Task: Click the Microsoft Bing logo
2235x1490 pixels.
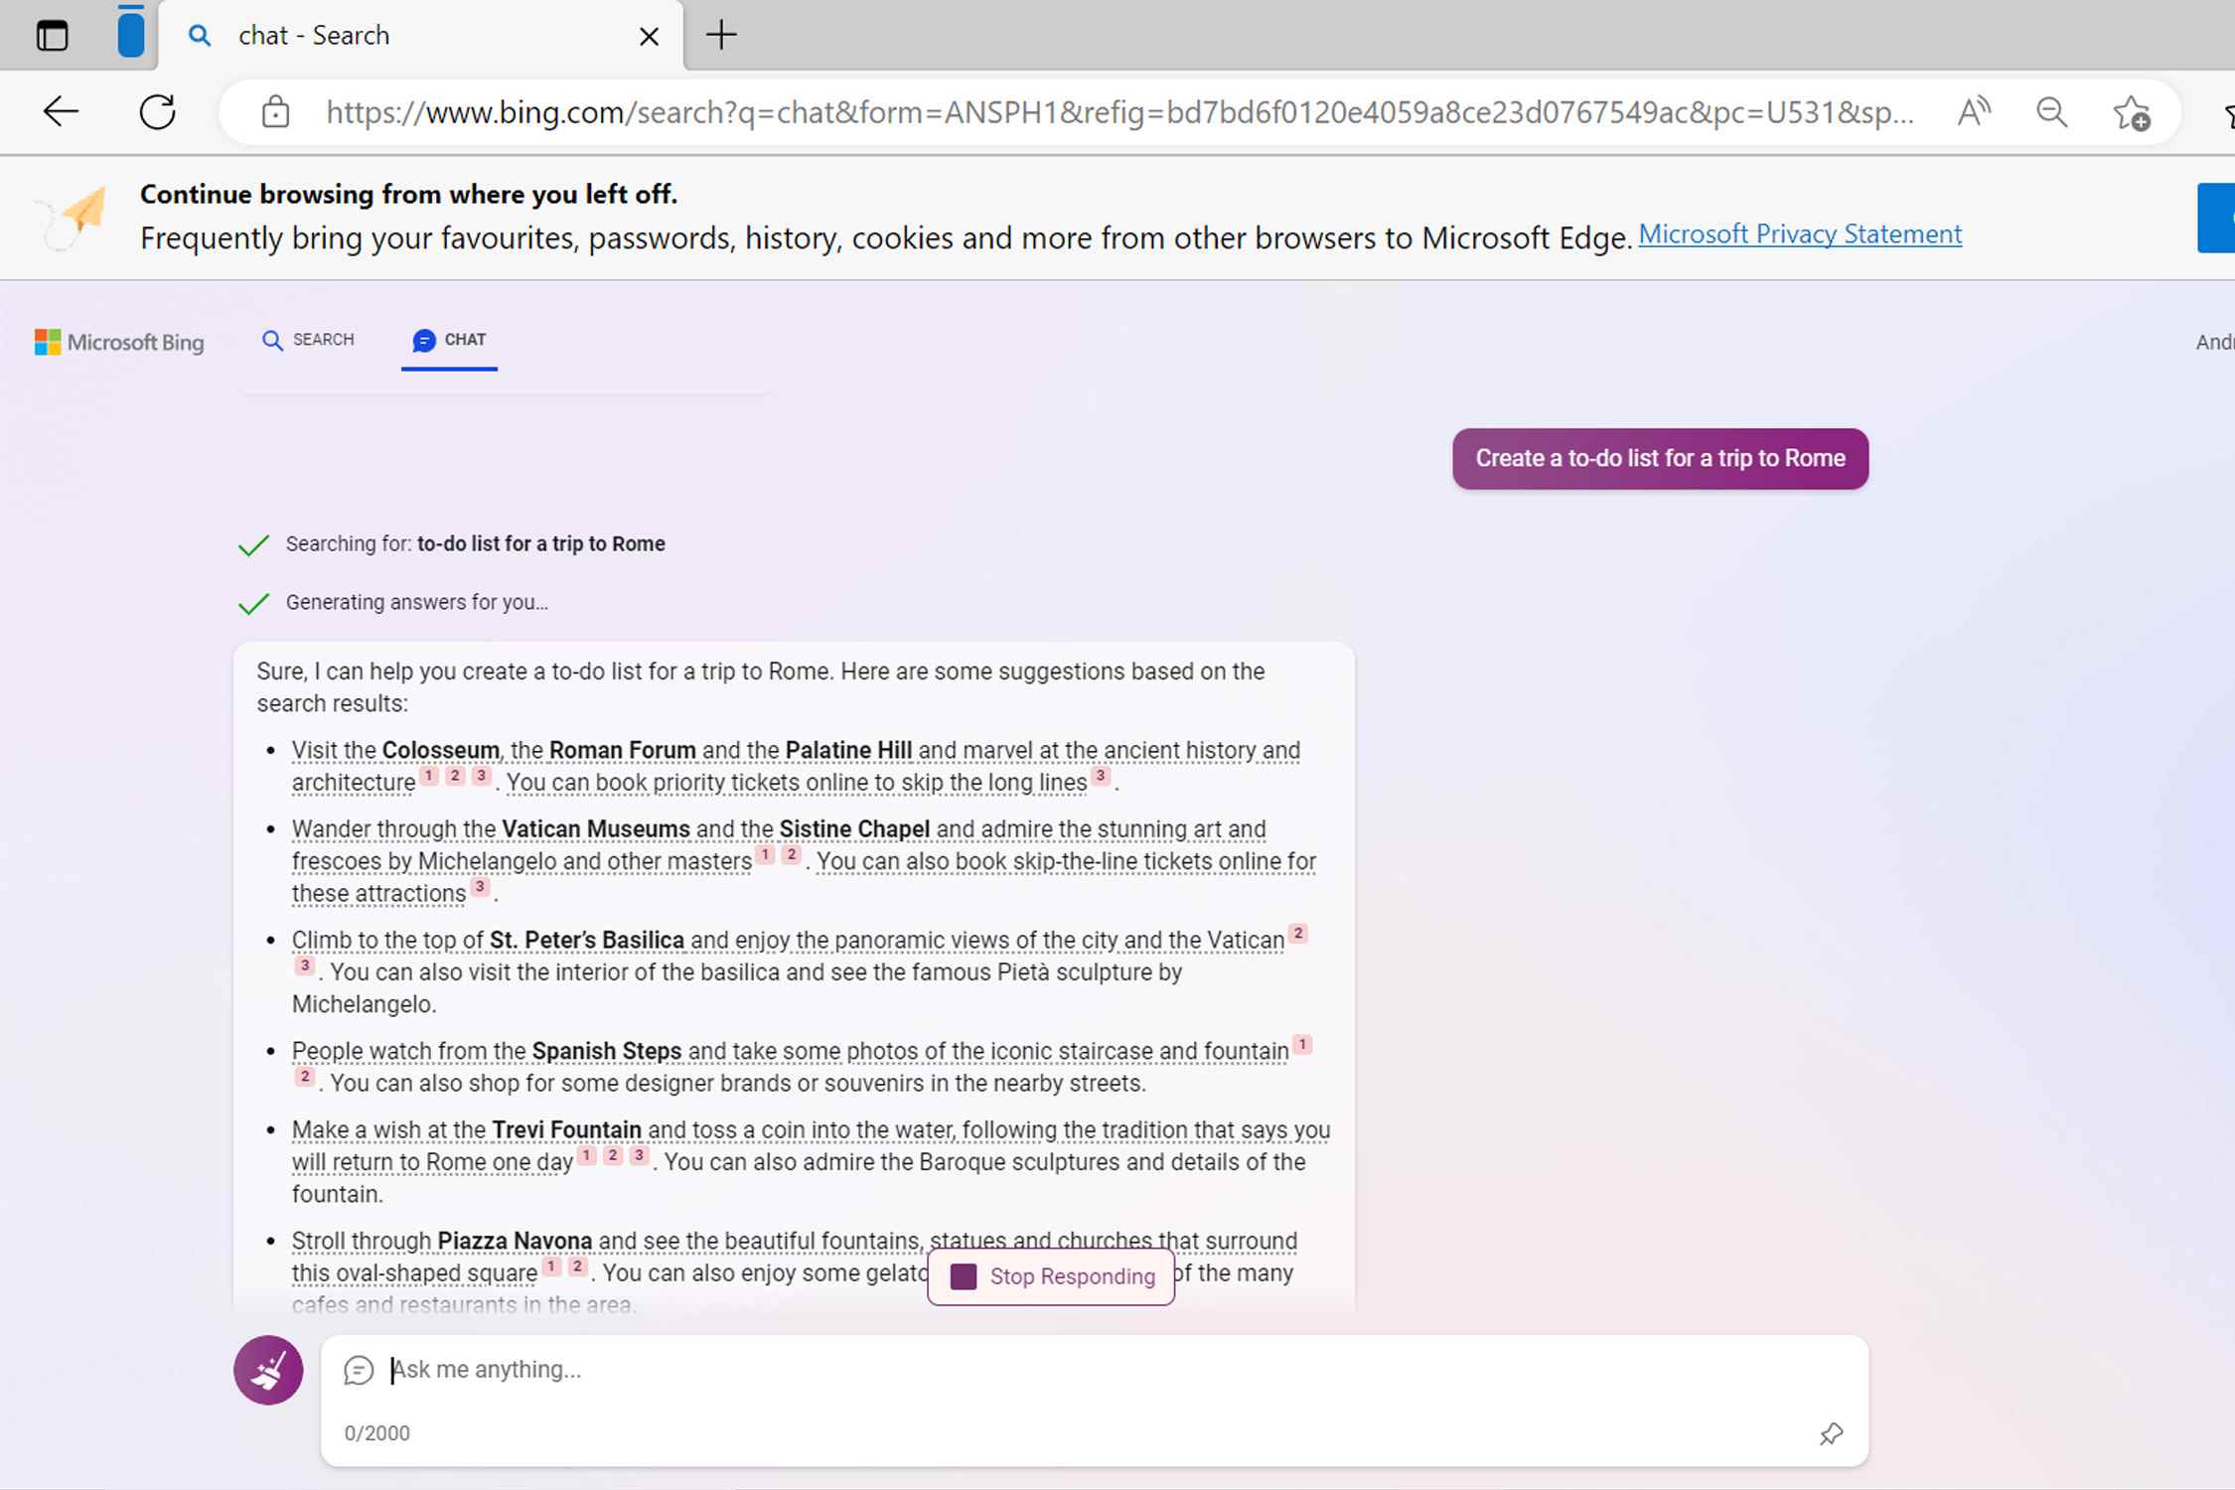Action: (119, 342)
